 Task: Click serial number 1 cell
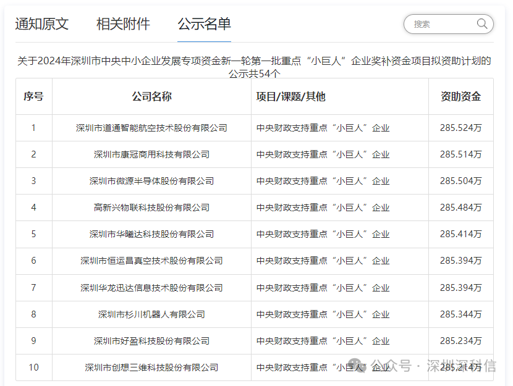[34, 128]
